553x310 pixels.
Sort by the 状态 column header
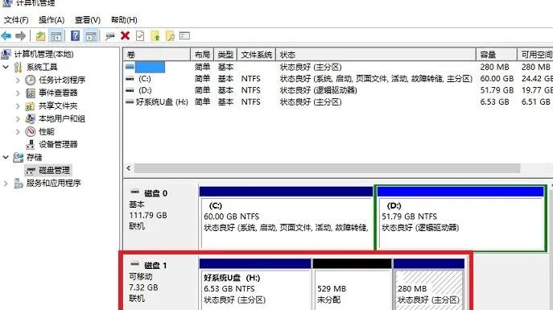tap(376, 55)
